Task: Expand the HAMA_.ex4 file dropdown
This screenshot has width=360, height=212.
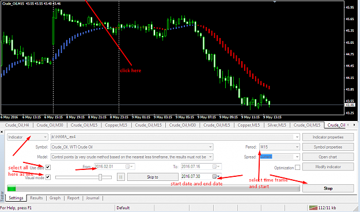Action: [297, 137]
